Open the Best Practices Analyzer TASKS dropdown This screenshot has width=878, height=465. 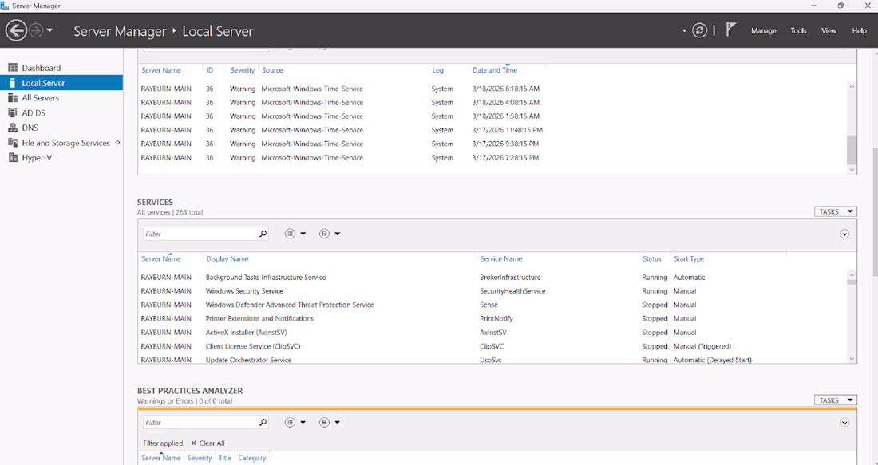click(836, 400)
